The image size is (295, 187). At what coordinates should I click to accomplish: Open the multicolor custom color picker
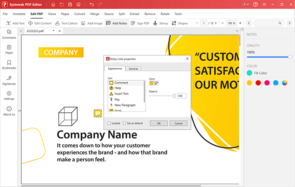click(285, 83)
